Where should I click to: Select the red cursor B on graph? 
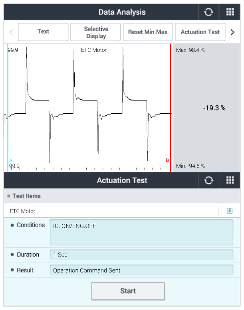pos(171,108)
